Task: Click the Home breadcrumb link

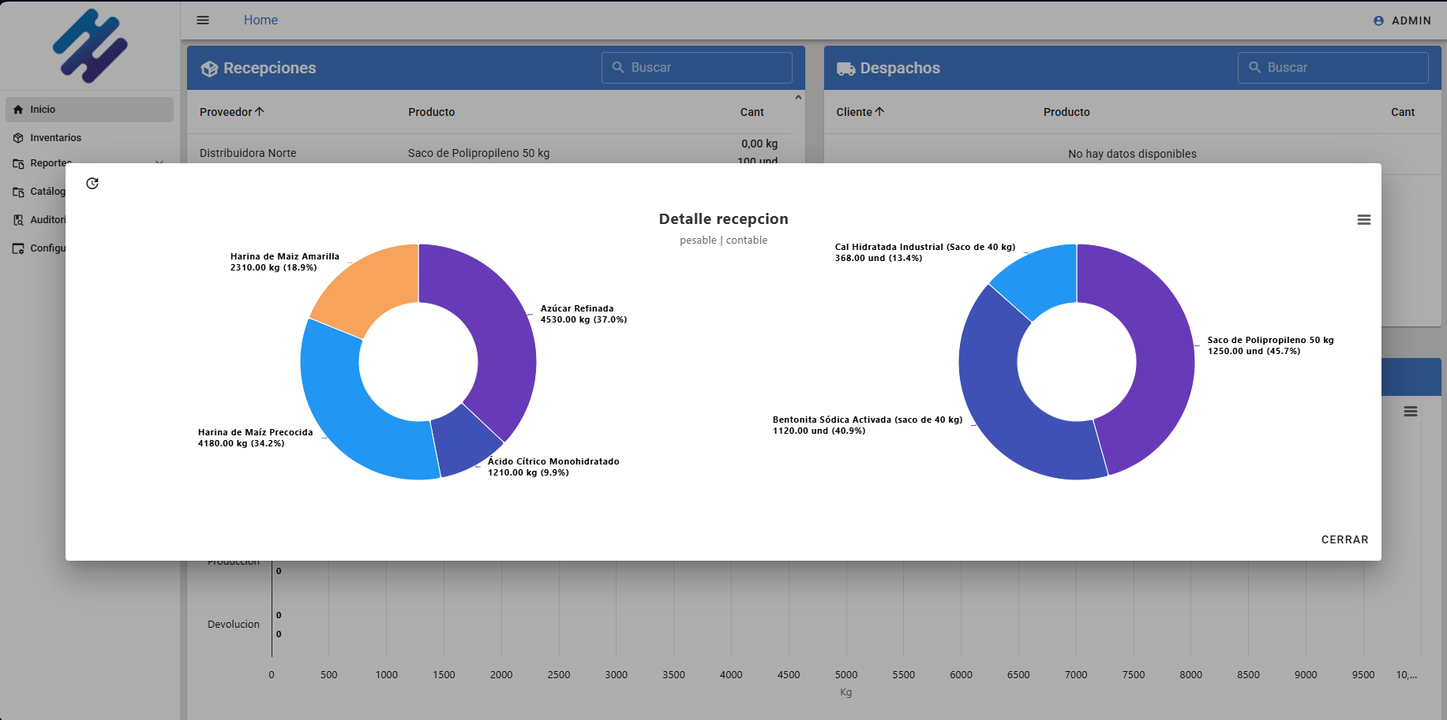Action: point(261,21)
